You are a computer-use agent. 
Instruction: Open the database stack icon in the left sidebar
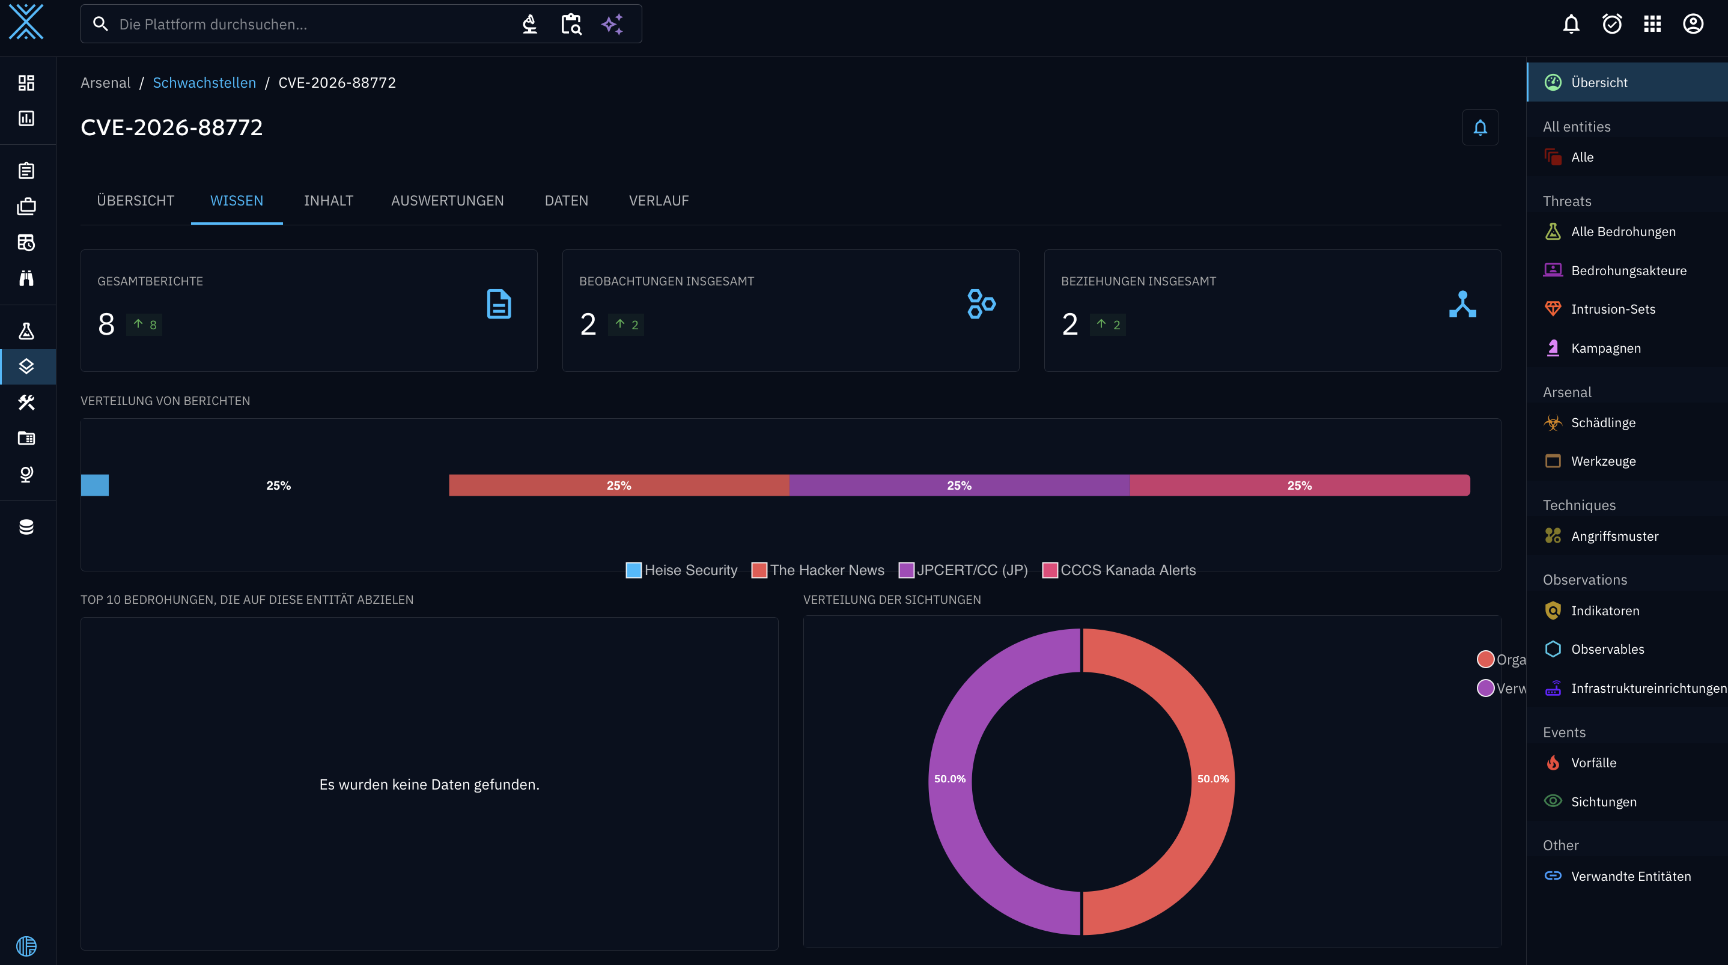[26, 527]
